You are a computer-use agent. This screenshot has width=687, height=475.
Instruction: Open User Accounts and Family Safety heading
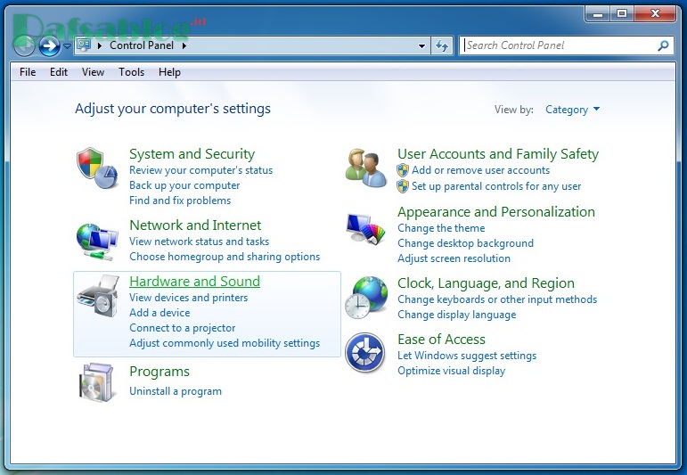[498, 154]
